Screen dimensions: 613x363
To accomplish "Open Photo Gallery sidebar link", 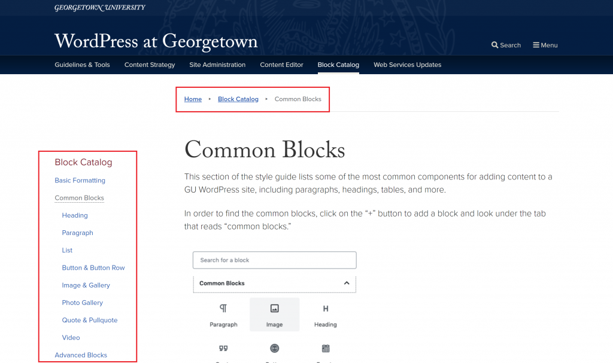I will (83, 303).
